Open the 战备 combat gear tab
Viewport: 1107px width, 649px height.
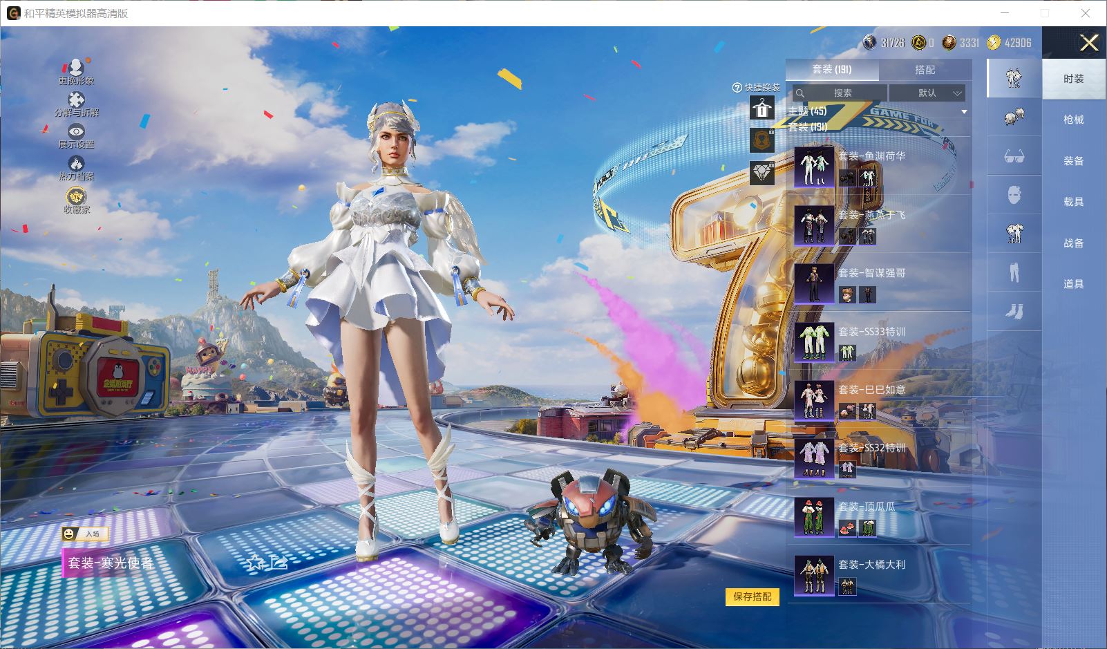(1074, 243)
